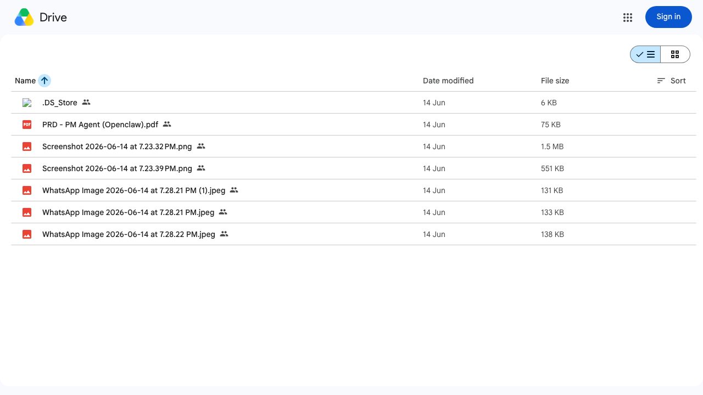
Task: Click the shared icon beside PRD - PM Agent (Openclaw).pdf
Action: click(167, 124)
